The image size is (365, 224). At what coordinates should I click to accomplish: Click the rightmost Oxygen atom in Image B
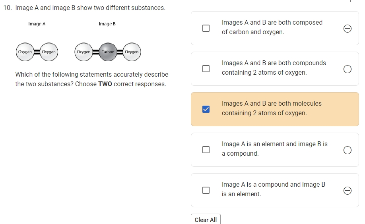tap(132, 52)
